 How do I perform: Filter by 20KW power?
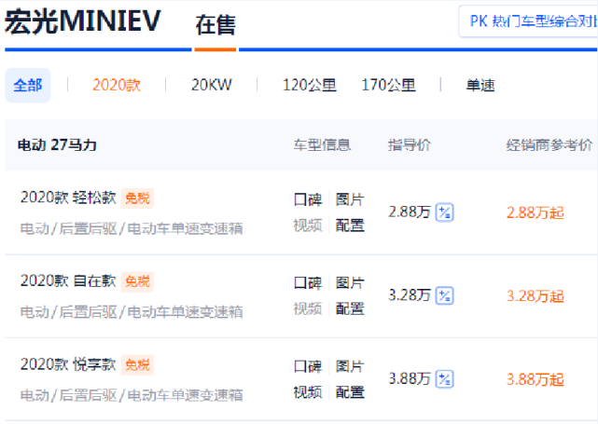coord(211,85)
